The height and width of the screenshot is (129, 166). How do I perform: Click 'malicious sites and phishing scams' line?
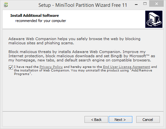(x=41, y=43)
